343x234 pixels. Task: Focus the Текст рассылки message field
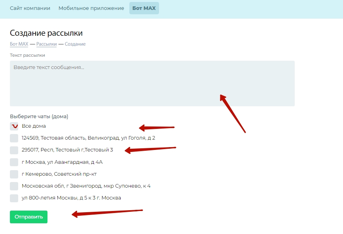click(x=152, y=83)
